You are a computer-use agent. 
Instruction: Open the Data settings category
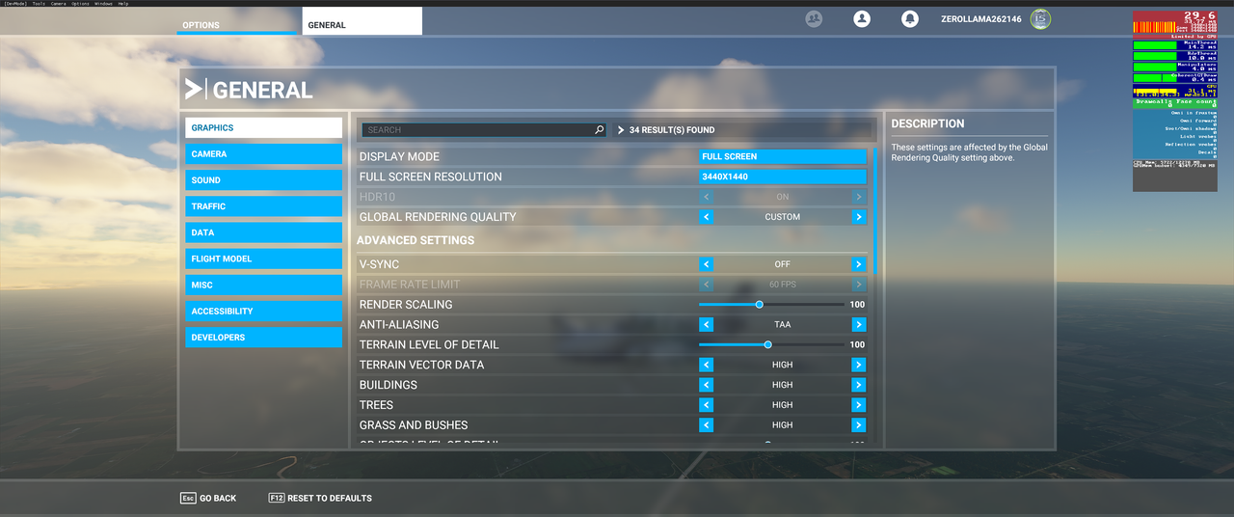(263, 232)
